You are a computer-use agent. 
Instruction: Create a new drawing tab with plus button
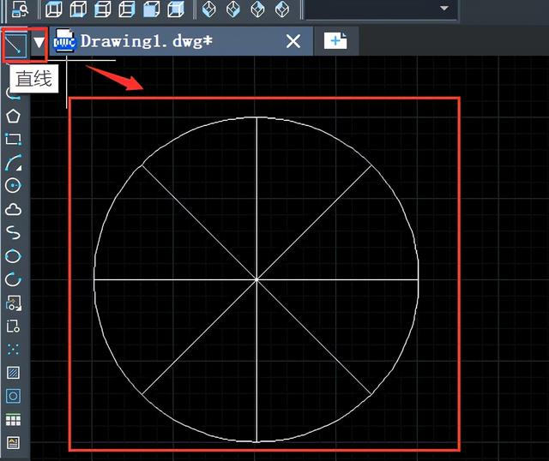pos(335,41)
